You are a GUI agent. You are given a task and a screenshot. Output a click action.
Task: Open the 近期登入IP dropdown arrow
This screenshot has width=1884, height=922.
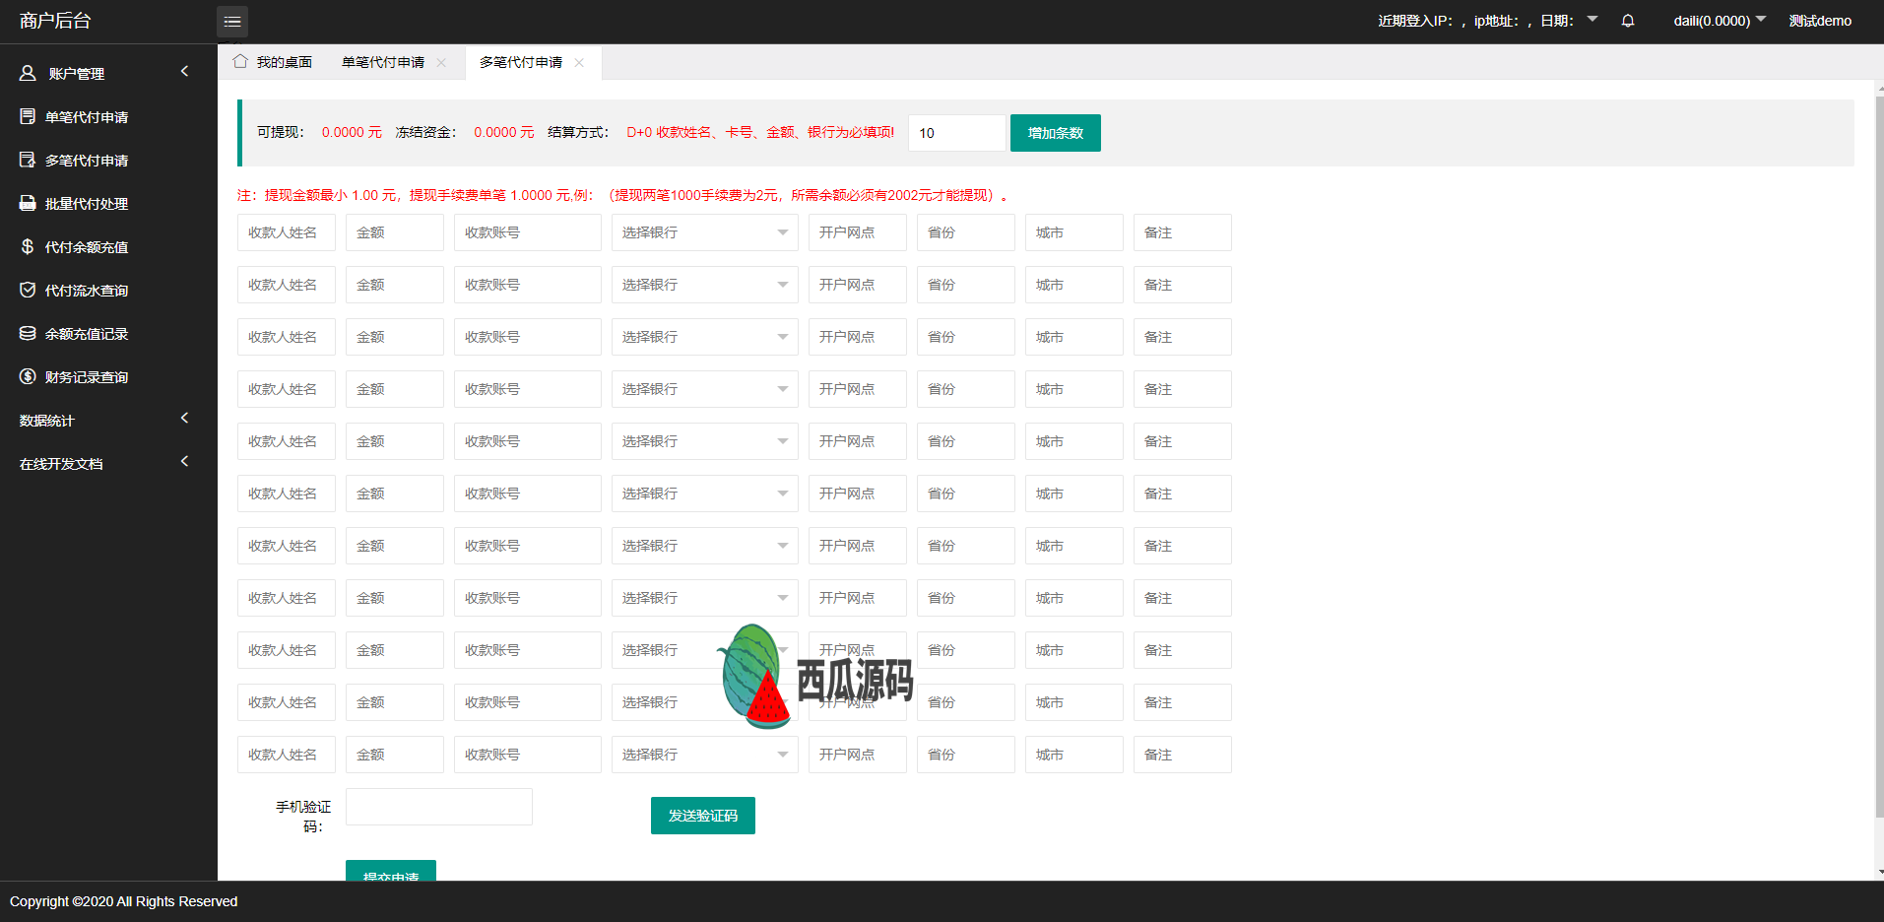pyautogui.click(x=1592, y=19)
